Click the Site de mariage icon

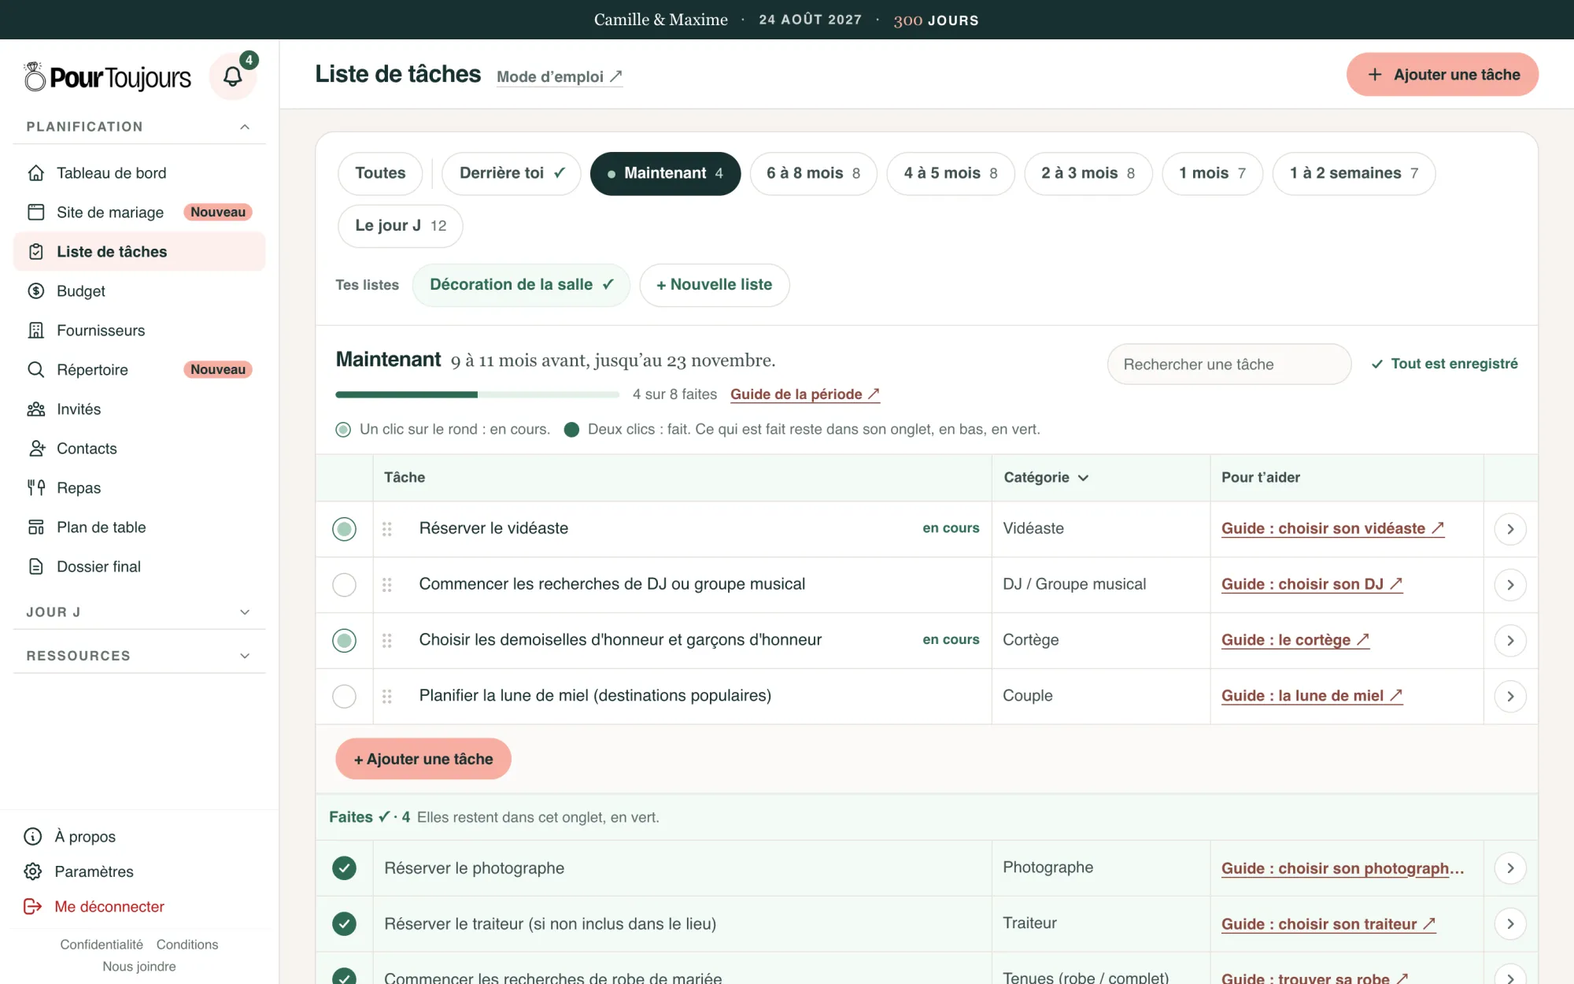pyautogui.click(x=36, y=213)
